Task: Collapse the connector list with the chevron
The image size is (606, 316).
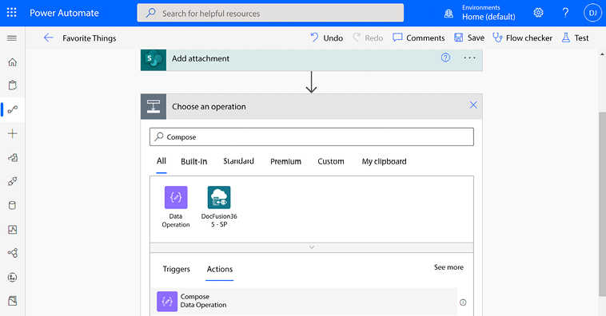Action: (312, 247)
